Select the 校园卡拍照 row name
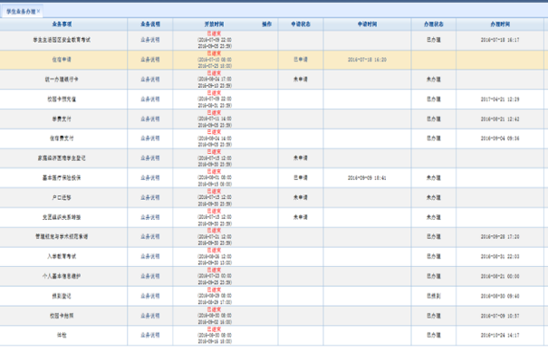The width and height of the screenshot is (548, 352). tap(62, 316)
